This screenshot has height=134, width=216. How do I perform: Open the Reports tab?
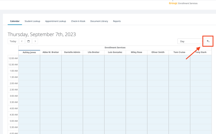click(117, 21)
